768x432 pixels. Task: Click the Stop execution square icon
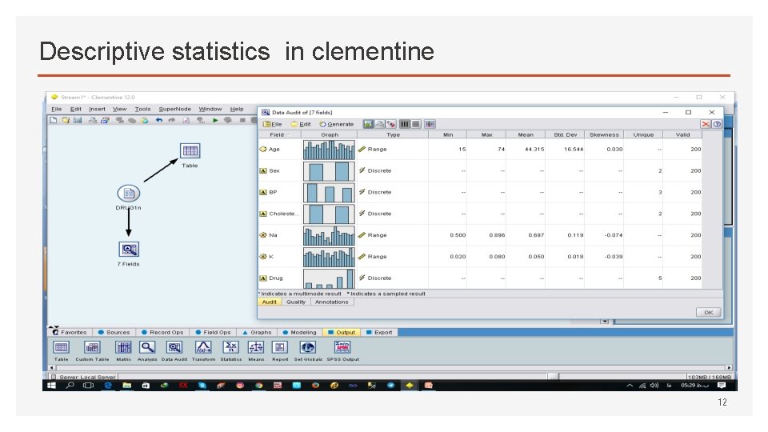242,120
